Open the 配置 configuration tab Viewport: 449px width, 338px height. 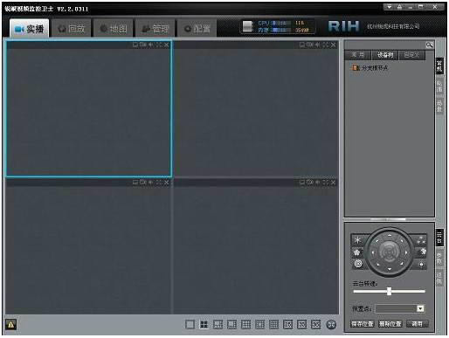[197, 28]
